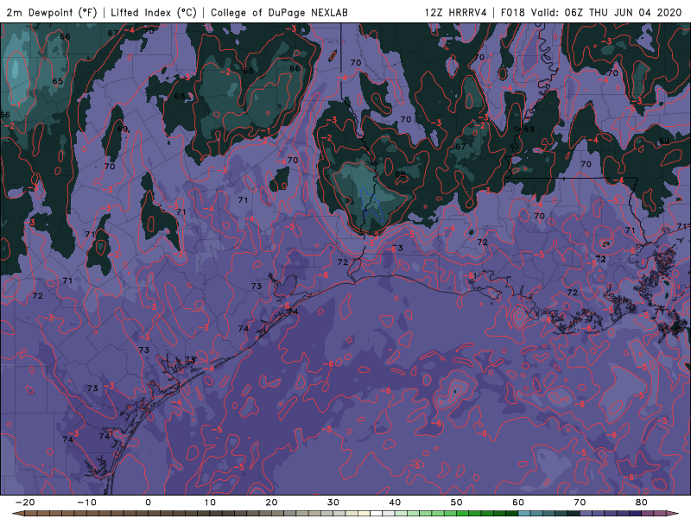The width and height of the screenshot is (691, 518).
Task: Click the "Lifted Index (°C)" title text
Action: point(154,12)
